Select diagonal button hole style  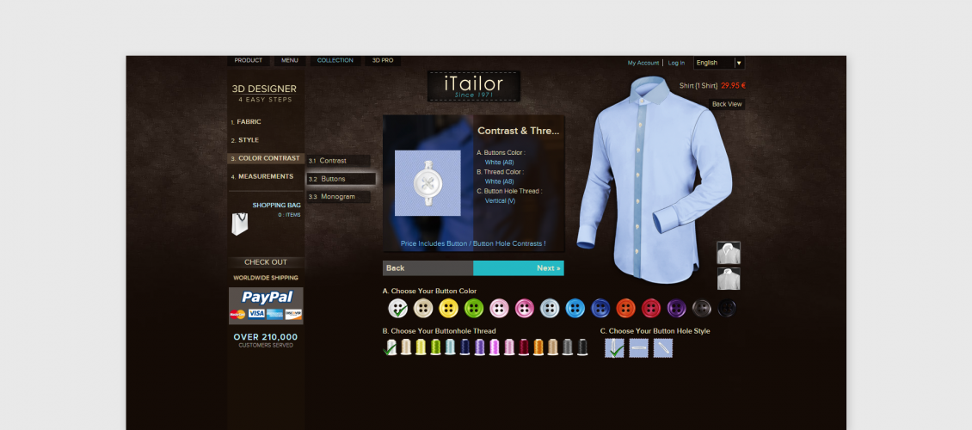click(662, 347)
